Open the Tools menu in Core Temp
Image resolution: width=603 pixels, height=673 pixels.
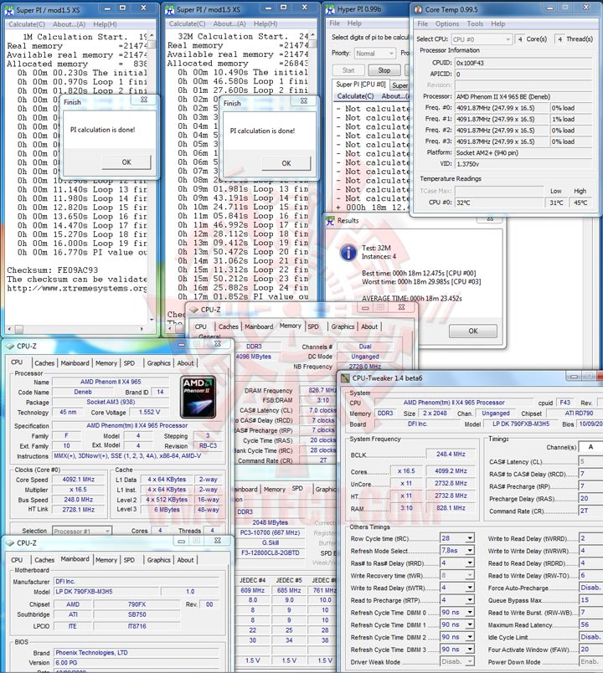click(x=475, y=24)
